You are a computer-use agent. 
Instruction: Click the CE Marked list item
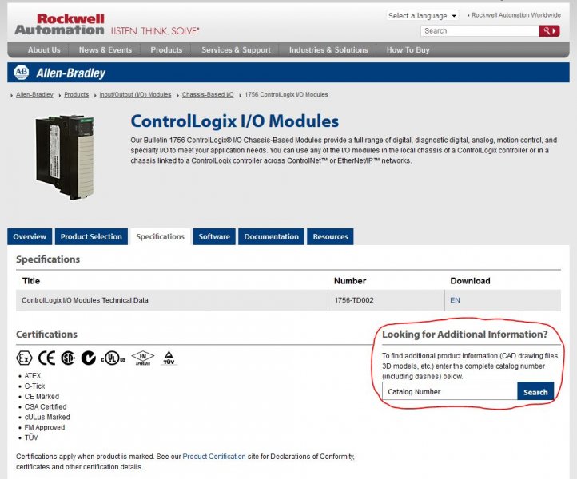click(42, 396)
